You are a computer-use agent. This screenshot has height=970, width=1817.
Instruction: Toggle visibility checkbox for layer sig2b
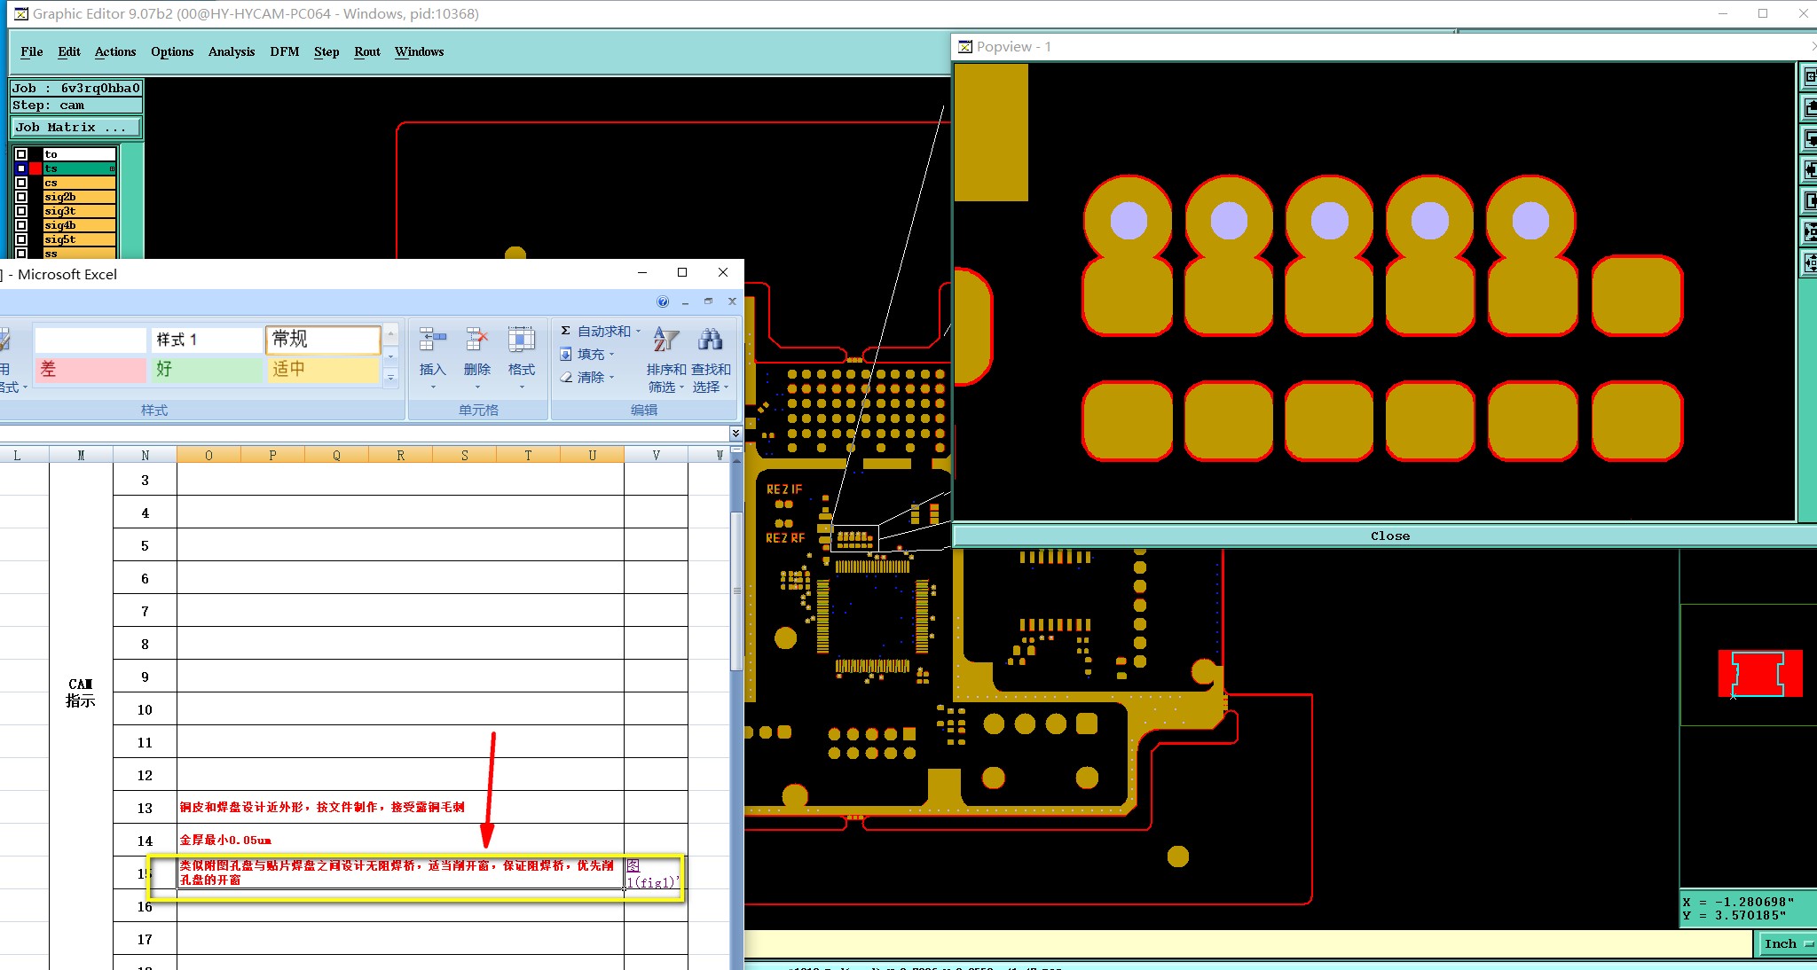click(x=21, y=197)
